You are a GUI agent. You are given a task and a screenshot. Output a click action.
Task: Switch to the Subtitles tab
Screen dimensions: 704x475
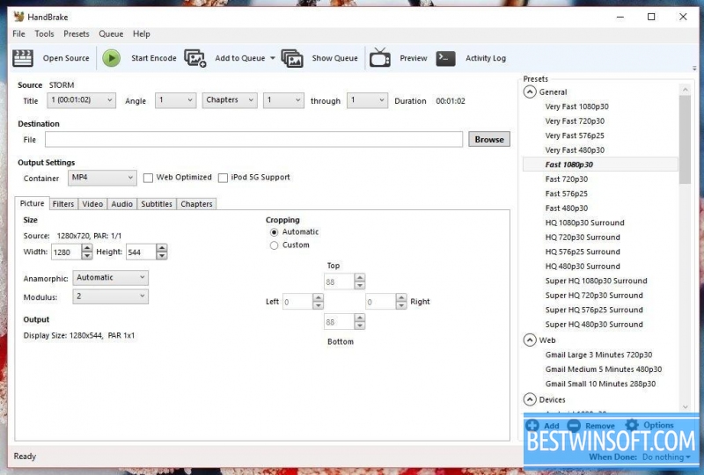tap(157, 204)
